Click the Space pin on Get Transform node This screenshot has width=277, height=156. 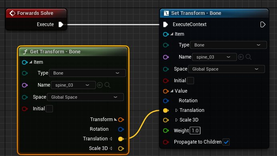tap(25, 97)
